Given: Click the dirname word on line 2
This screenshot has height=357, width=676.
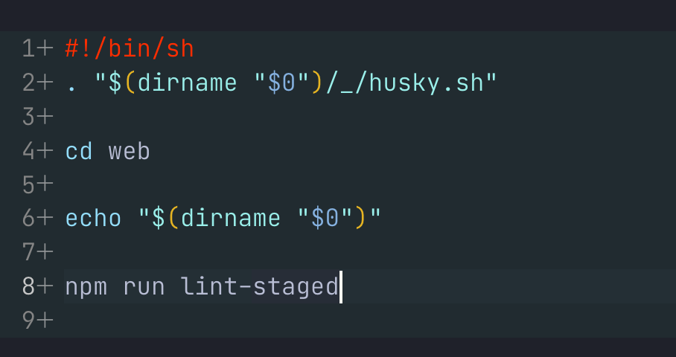Looking at the screenshot, I should tap(187, 83).
